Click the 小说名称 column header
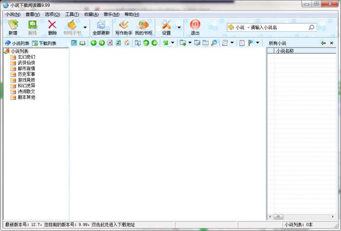Viewport: 341px width, 231px height. coord(305,51)
